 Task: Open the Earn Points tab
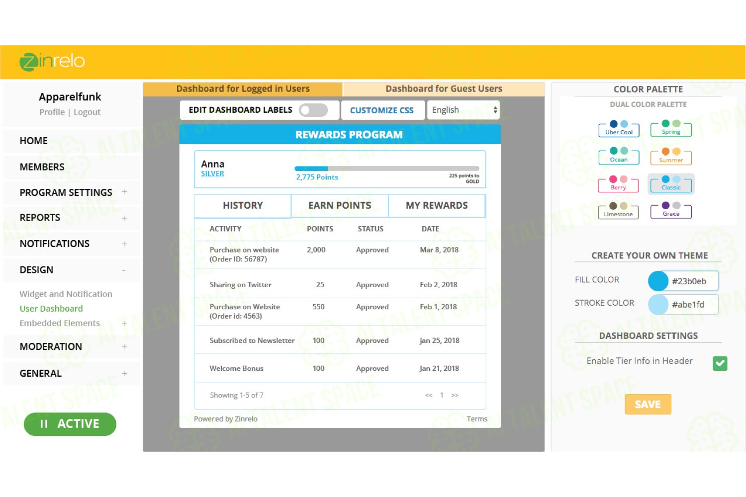click(x=340, y=206)
